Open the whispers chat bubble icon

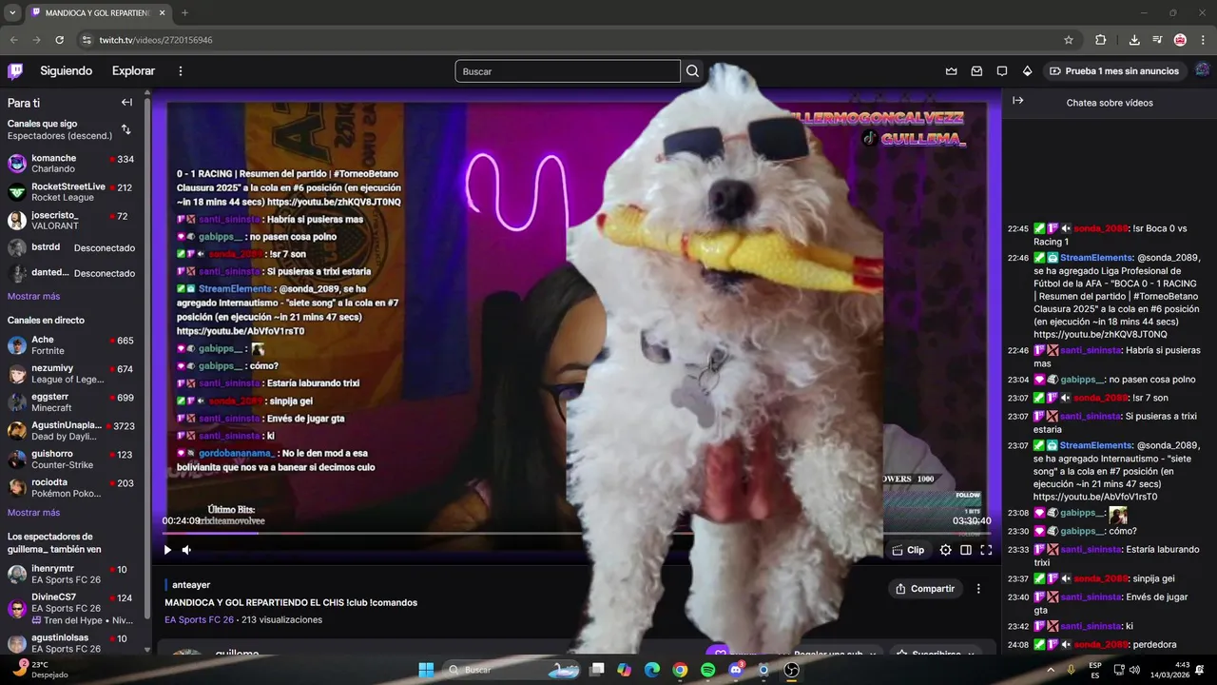click(x=1002, y=71)
